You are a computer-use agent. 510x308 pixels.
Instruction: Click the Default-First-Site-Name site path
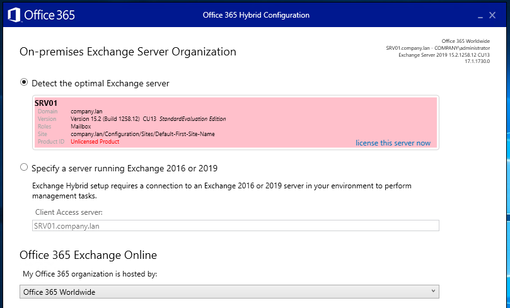142,134
